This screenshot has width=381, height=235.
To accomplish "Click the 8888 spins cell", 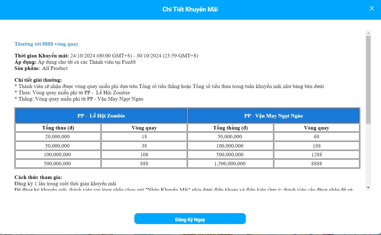I will click(x=317, y=164).
